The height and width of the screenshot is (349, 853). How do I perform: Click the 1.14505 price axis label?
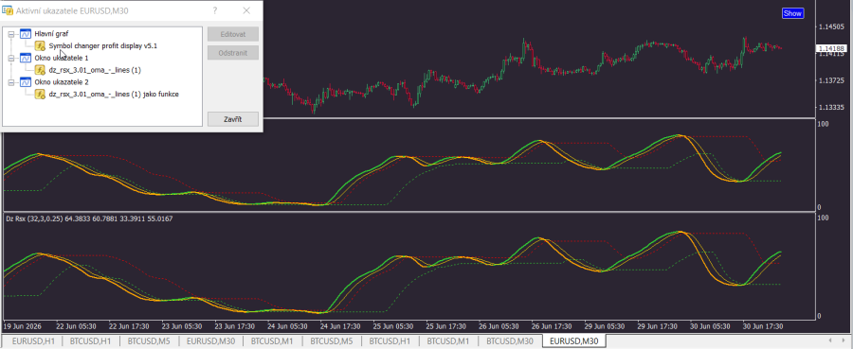pos(830,27)
